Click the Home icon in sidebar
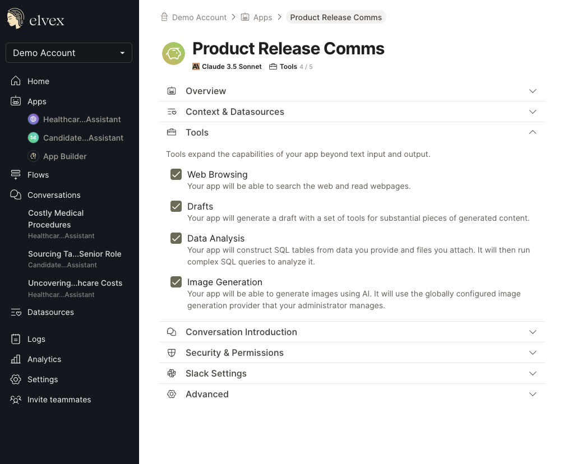Image resolution: width=586 pixels, height=464 pixels. click(x=16, y=81)
